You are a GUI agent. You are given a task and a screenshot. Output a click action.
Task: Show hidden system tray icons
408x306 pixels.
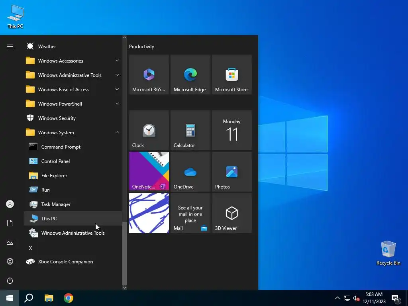coord(337,298)
